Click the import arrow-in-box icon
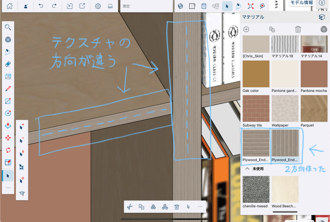 tap(70, 6)
